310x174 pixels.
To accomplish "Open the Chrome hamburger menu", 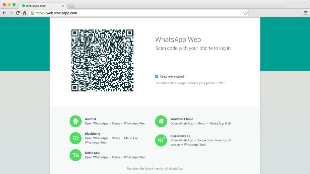I will click(x=306, y=13).
